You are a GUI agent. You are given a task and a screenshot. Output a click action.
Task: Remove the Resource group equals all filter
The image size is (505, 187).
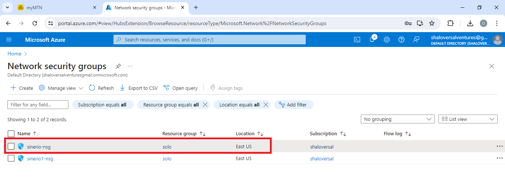coord(205,105)
